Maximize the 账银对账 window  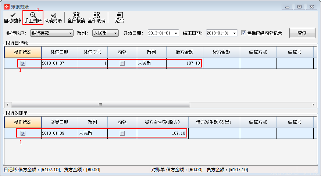click(x=300, y=7)
